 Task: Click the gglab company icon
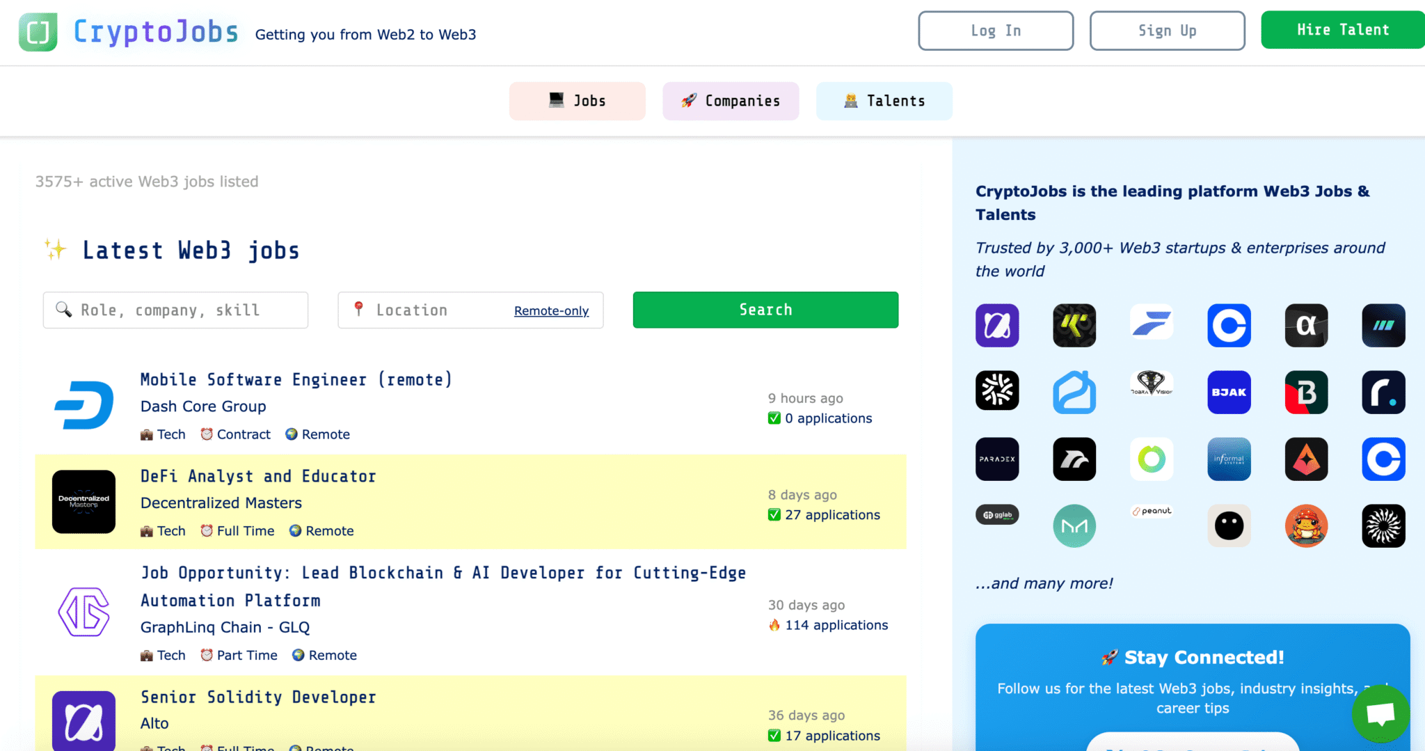pyautogui.click(x=997, y=515)
